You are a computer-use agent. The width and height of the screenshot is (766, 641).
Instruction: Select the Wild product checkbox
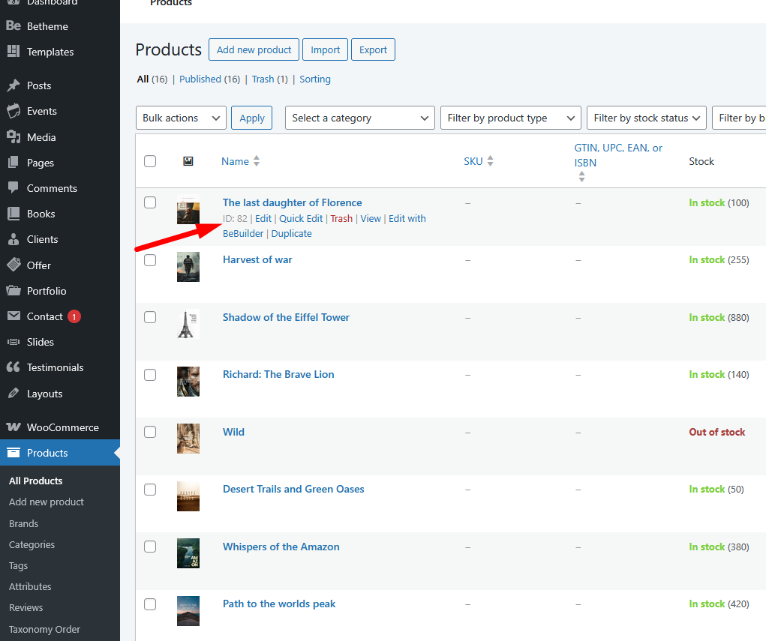coord(150,432)
